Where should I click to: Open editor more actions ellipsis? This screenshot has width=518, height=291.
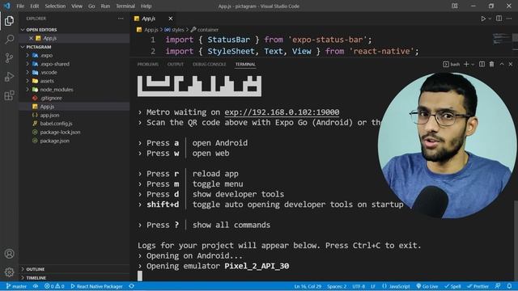tap(509, 19)
